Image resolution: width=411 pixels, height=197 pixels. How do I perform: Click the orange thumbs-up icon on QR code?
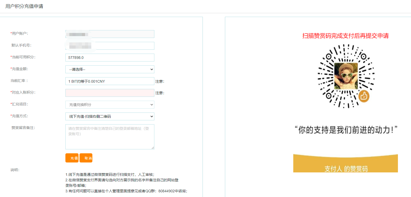coord(364,97)
